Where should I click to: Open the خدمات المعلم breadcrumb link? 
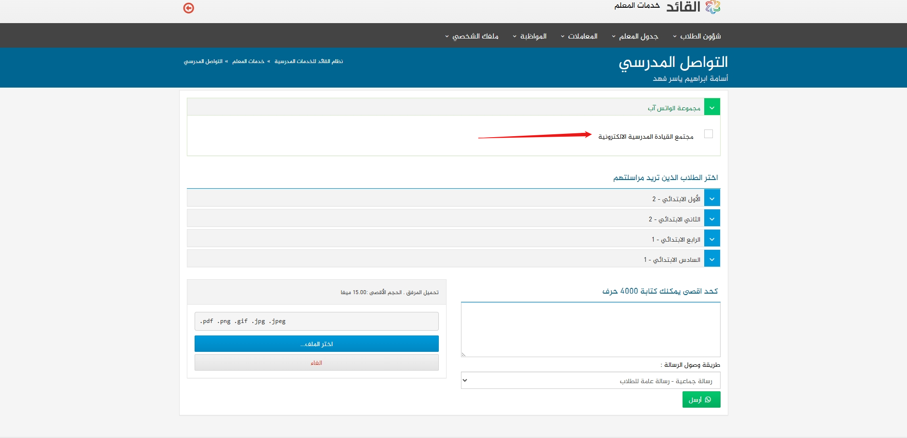click(x=248, y=62)
